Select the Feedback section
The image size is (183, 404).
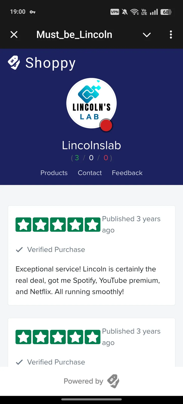[127, 173]
